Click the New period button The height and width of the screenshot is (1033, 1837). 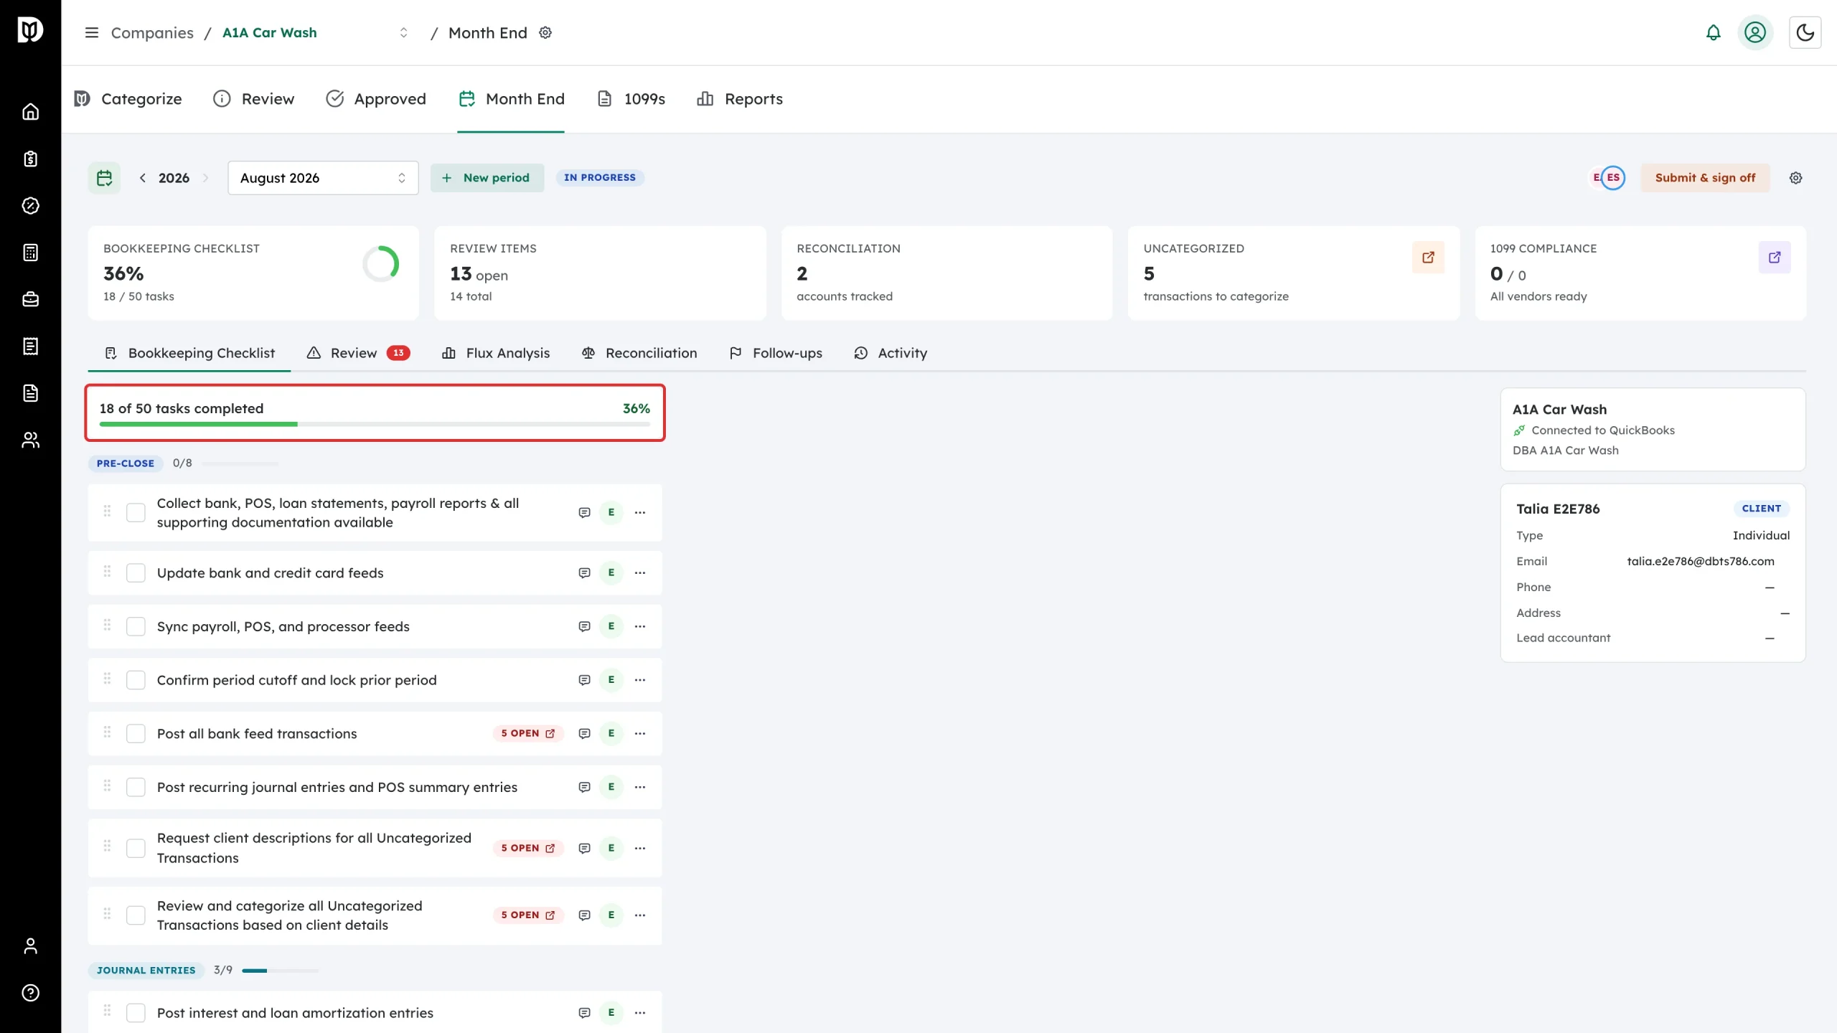(x=487, y=178)
